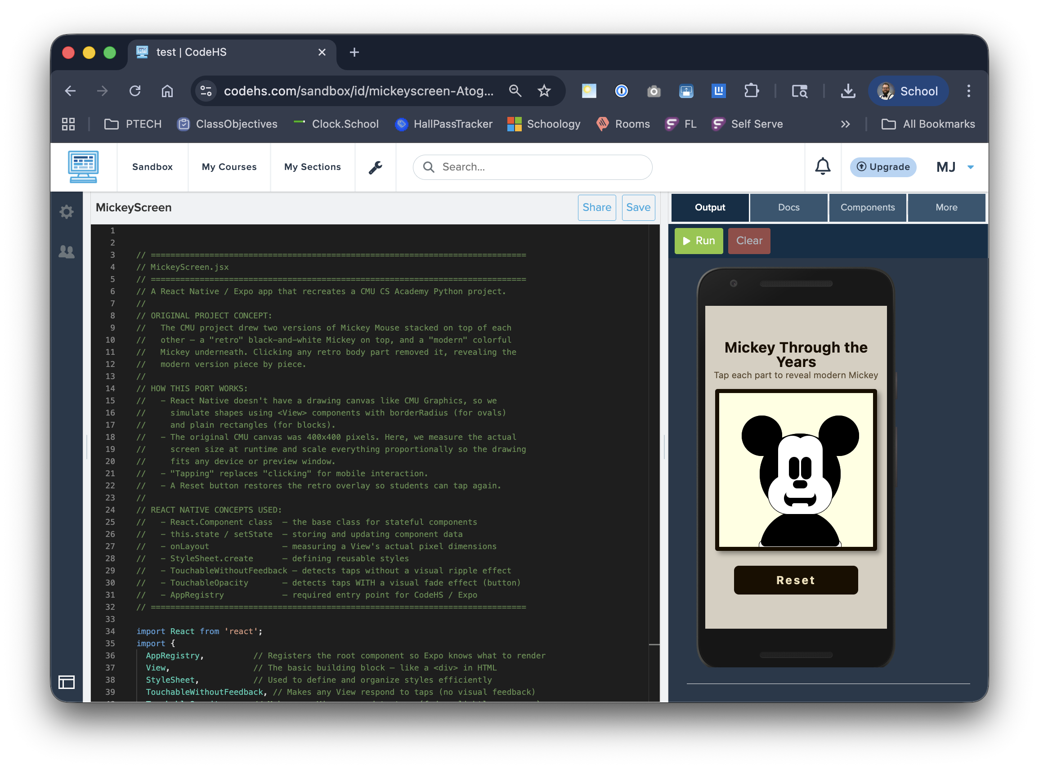Toggle the layout panel icon in sidebar
The height and width of the screenshot is (769, 1039).
(x=67, y=682)
